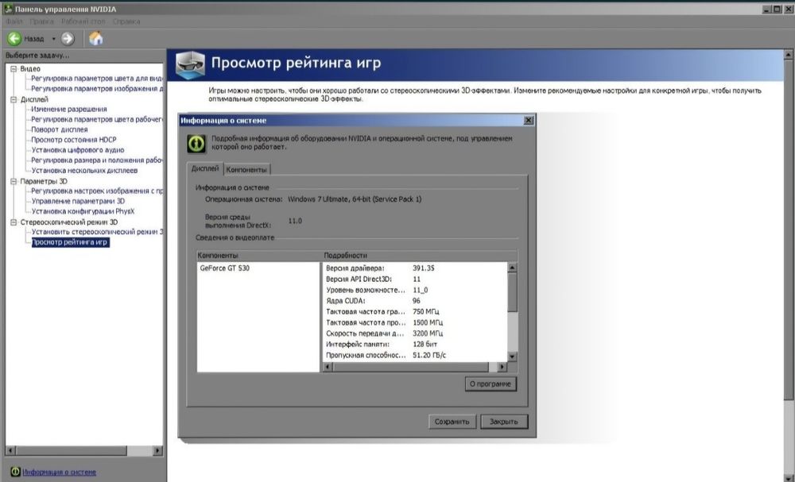Click details list scroll left arrow
Screen dimensions: 795x482
(328, 367)
